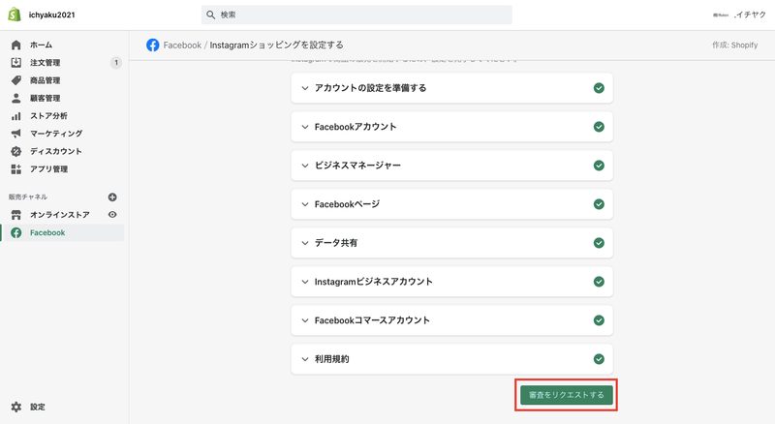Expand アカウントの設定を準備する section chevron
775x424 pixels.
tap(305, 88)
